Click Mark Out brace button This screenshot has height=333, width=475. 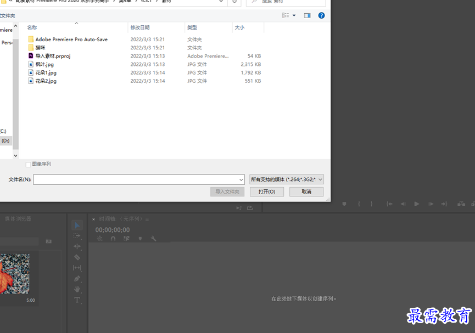(371, 204)
